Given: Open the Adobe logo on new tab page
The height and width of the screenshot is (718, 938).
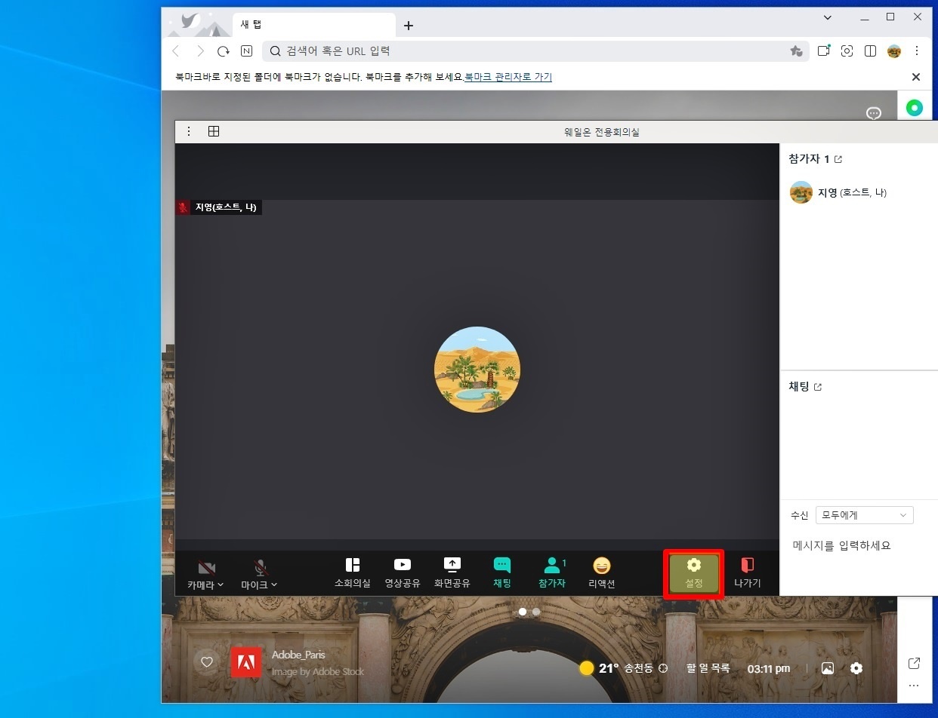Looking at the screenshot, I should pos(246,662).
